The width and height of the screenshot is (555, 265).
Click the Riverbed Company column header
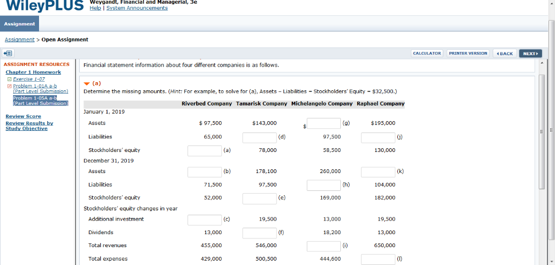coord(206,103)
